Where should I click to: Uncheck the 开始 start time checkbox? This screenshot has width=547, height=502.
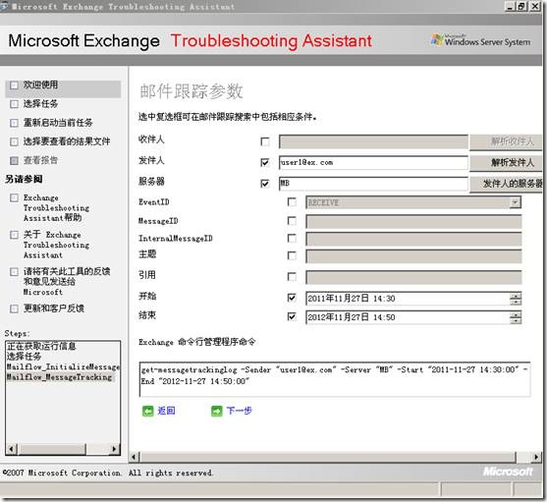[292, 298]
